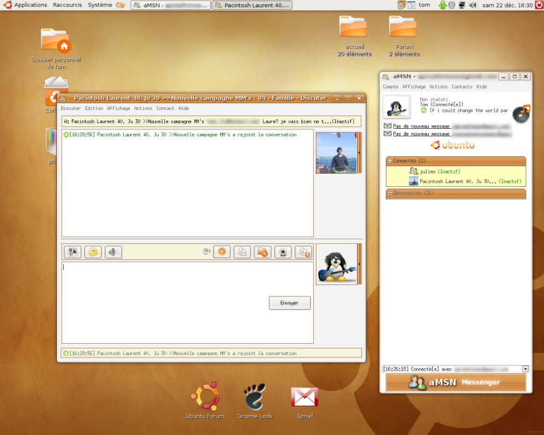Click the clock 'sam 22 déc, 16:30'
Screen dimensions: 544x435
(x=507, y=5)
